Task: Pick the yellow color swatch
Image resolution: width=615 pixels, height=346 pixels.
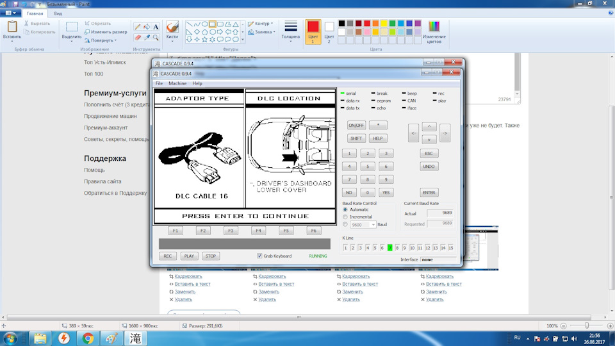Action: (x=384, y=24)
